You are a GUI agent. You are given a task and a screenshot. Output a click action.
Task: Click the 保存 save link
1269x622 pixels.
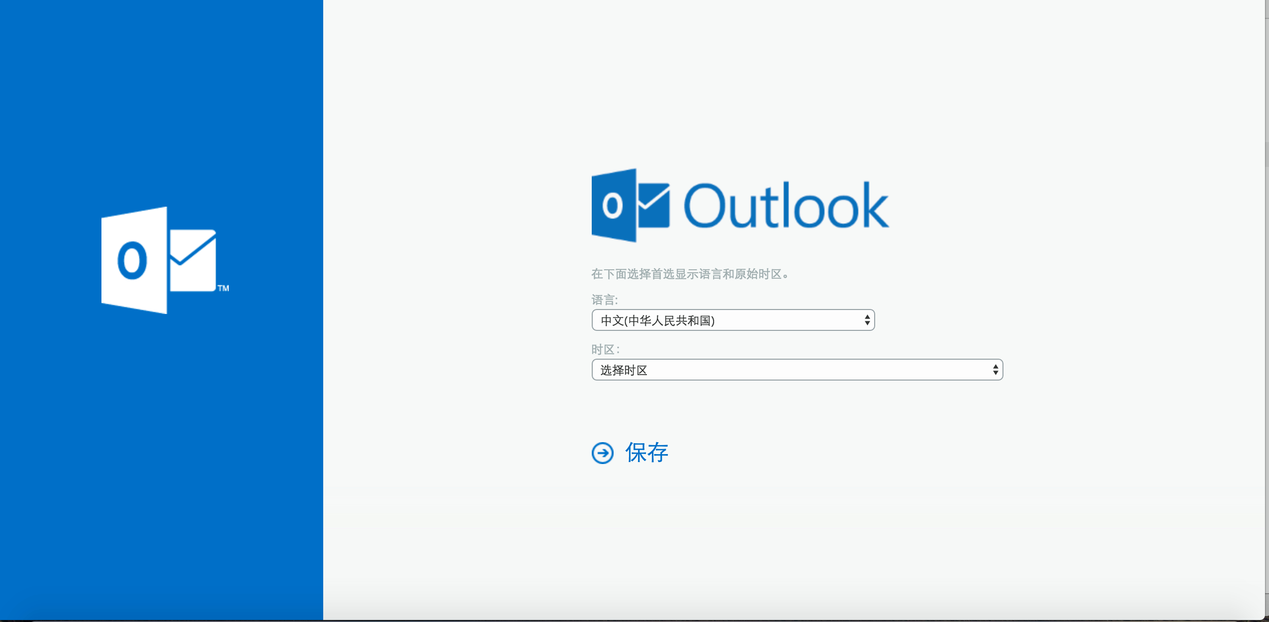[x=646, y=453]
